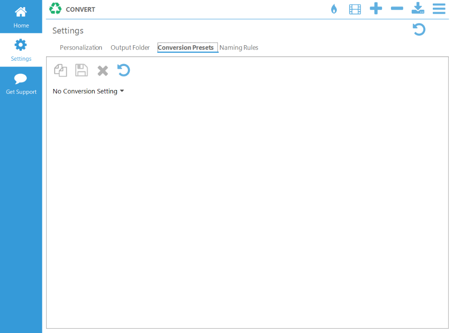Screen dimensions: 453x333
Task: Click the minus remove icon
Action: pos(397,8)
